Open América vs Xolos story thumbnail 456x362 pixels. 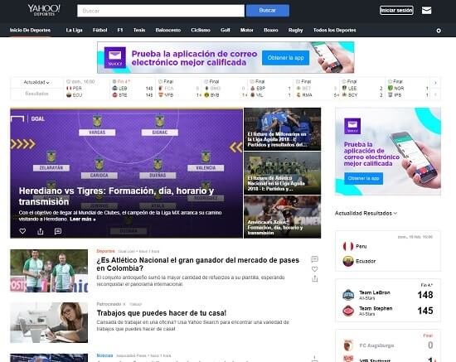click(x=283, y=217)
